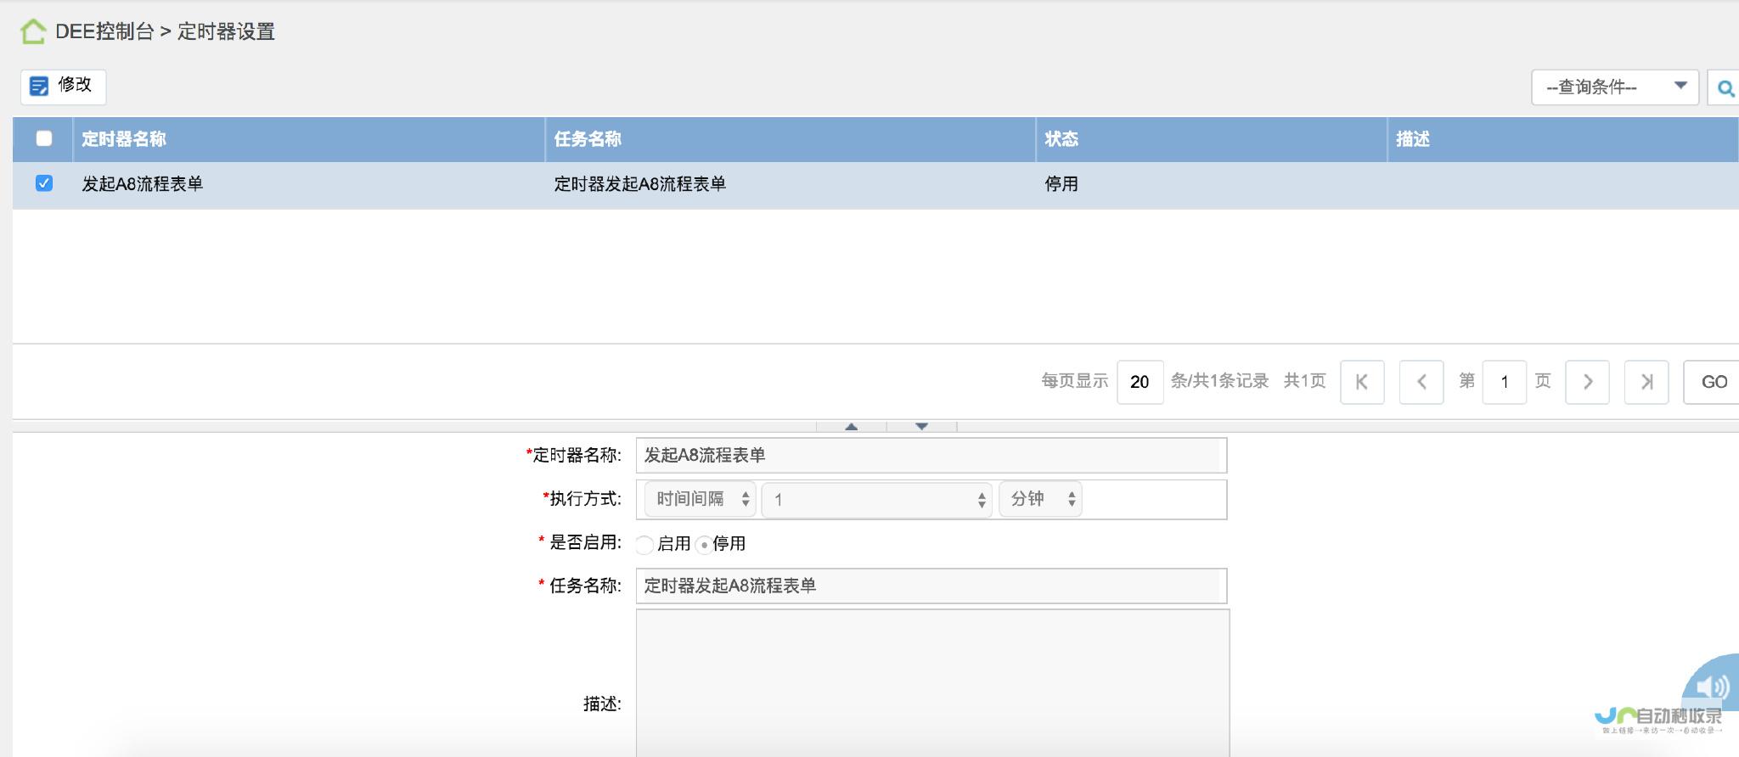Open the 查询条件 dropdown

point(1614,87)
